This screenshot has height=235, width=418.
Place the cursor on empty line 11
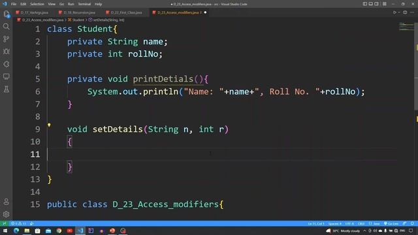point(221,154)
